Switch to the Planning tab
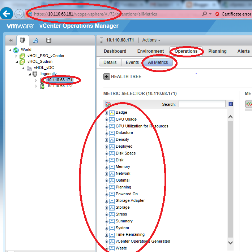Image resolution: width=252 pixels, height=252 pixels. point(217,51)
